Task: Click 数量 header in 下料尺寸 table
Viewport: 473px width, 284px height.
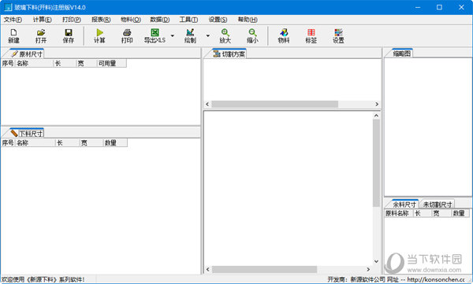Action: click(115, 142)
